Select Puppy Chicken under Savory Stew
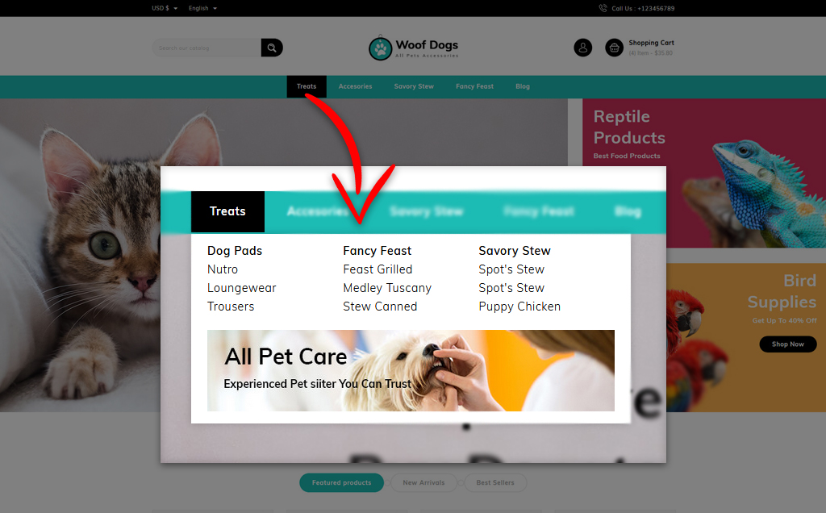The height and width of the screenshot is (513, 826). [519, 307]
